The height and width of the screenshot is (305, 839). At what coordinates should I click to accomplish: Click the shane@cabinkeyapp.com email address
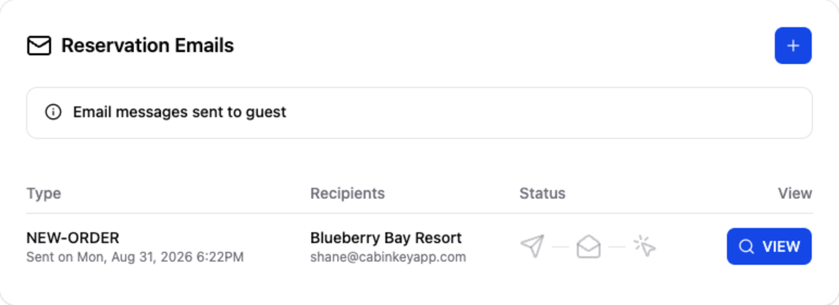(388, 257)
